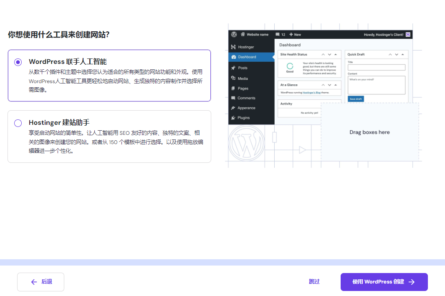Click the home icon beside Website name

click(243, 35)
